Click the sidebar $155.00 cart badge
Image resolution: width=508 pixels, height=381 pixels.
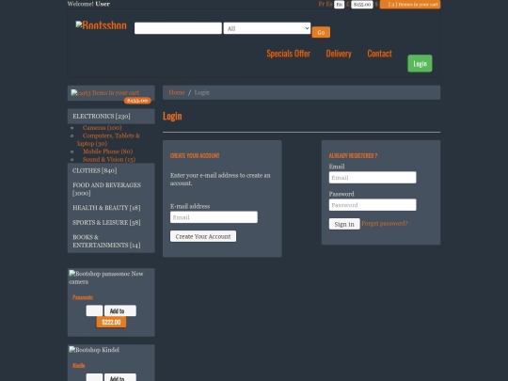tap(137, 101)
